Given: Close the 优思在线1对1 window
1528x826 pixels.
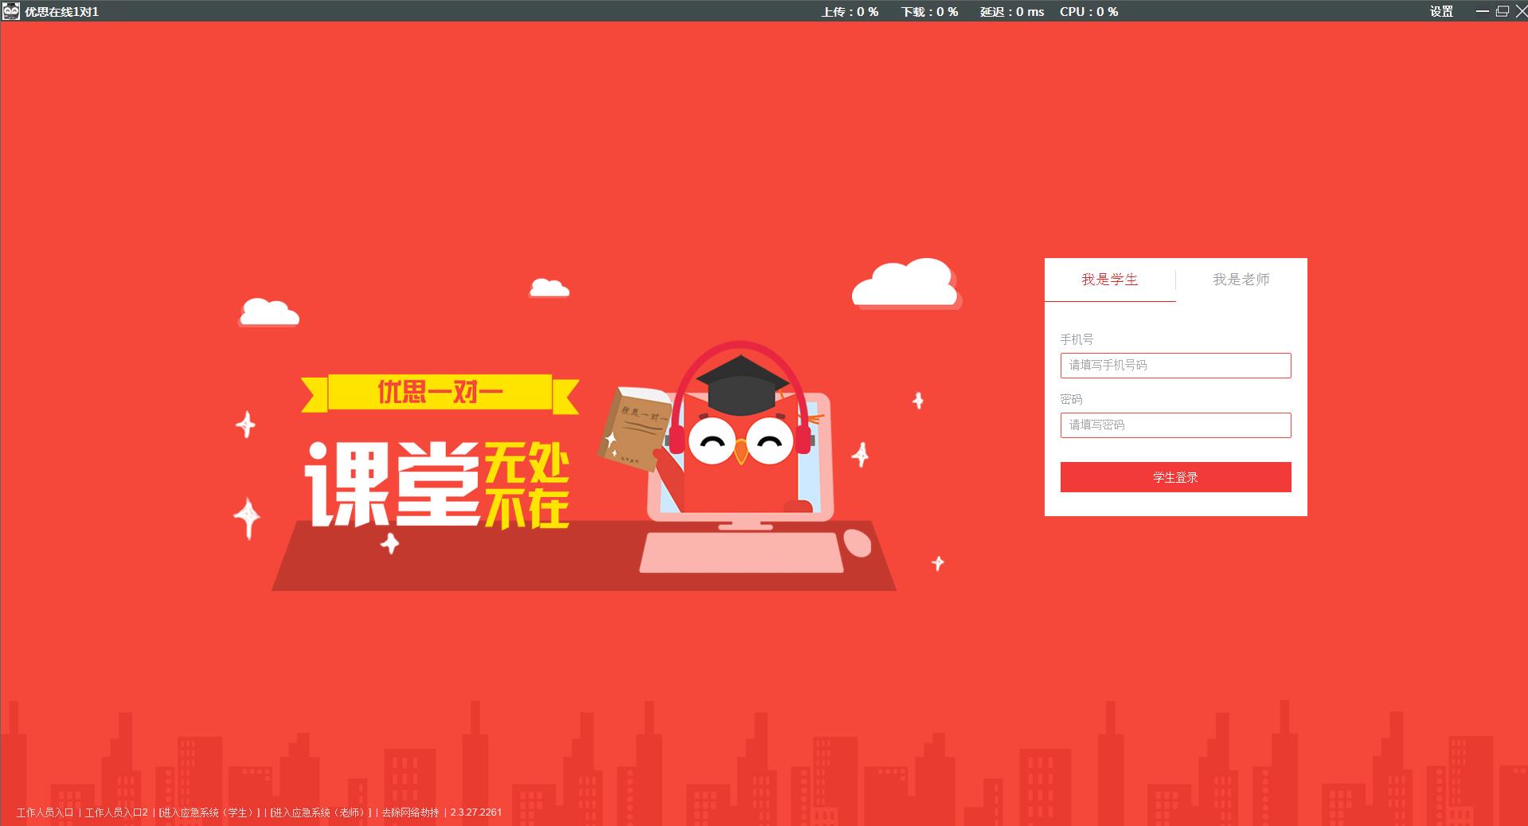Looking at the screenshot, I should (x=1520, y=11).
